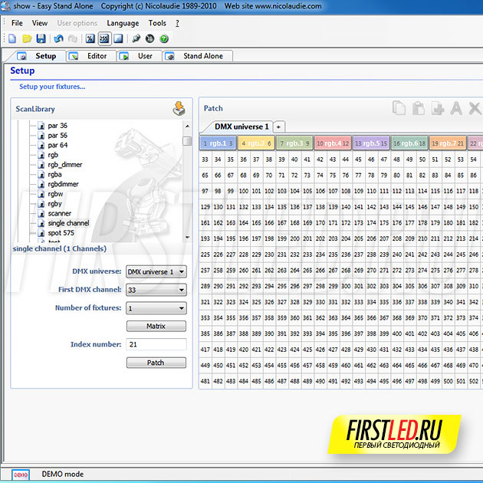Open the Language menu
Viewport: 483px width, 483px height.
[123, 23]
